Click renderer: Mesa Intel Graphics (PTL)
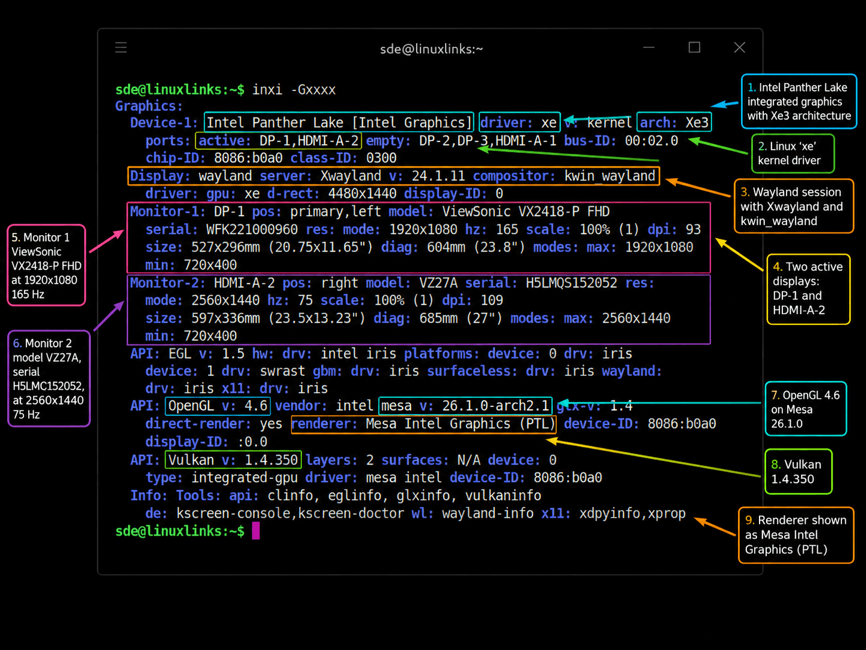The image size is (866, 650). [x=423, y=424]
